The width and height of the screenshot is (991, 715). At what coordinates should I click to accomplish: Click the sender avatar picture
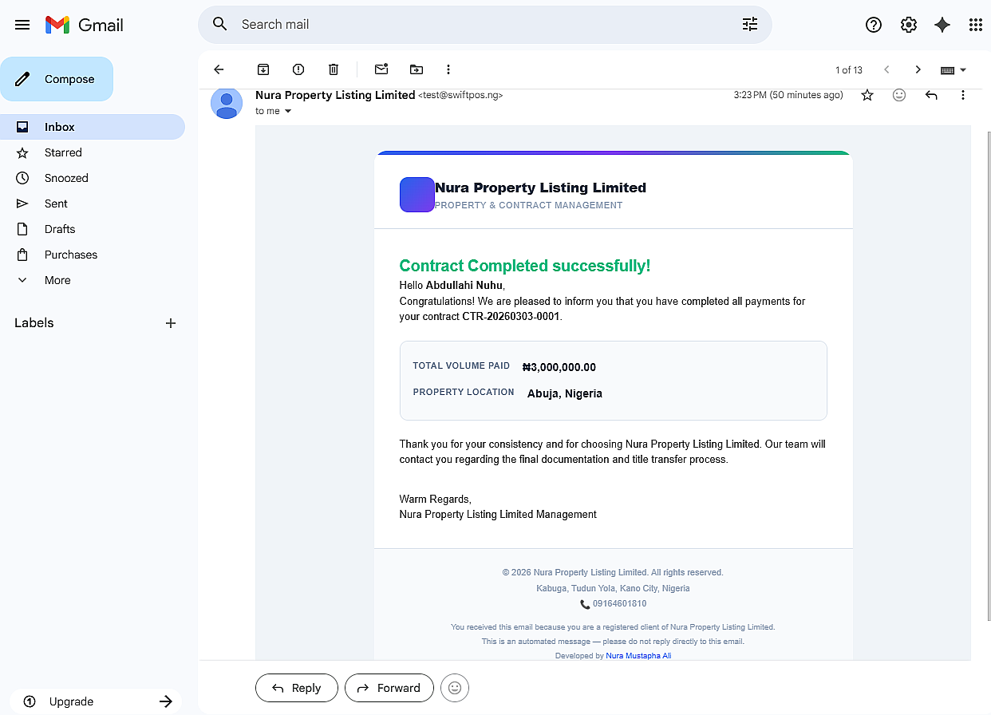pos(227,103)
